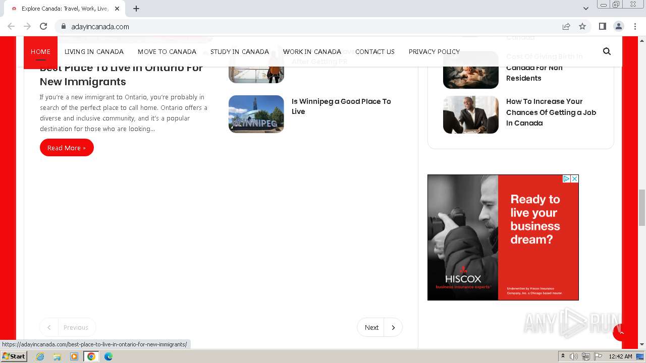
Task: Click the AdChoices icon on Hiscox ad
Action: tap(567, 179)
